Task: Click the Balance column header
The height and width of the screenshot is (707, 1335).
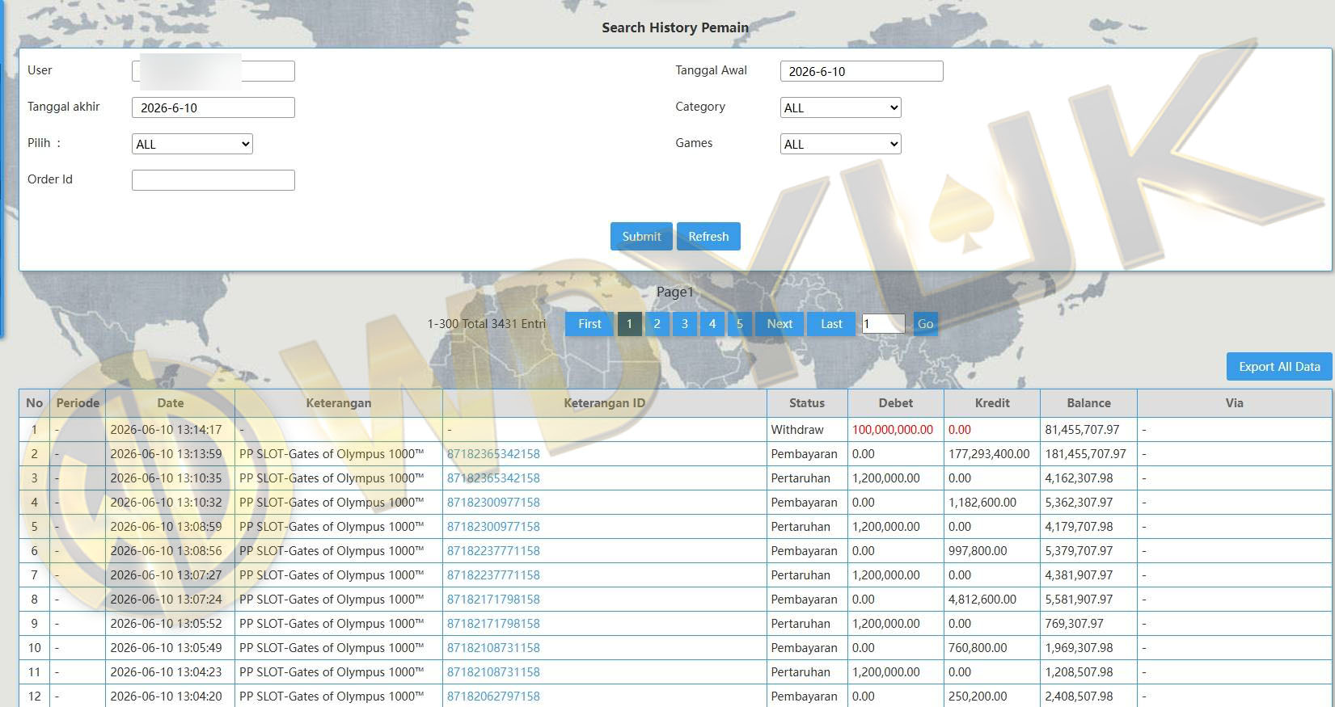Action: click(x=1088, y=403)
